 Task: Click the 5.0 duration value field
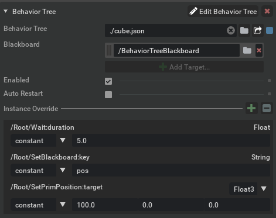(x=171, y=140)
